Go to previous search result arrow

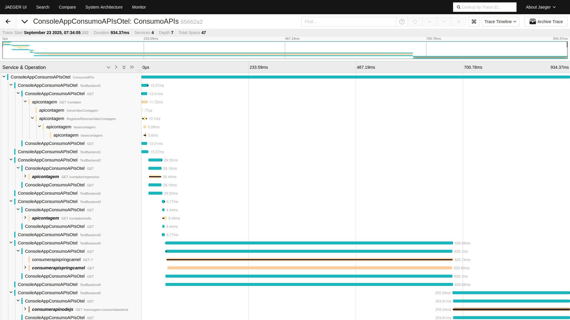[x=430, y=22]
